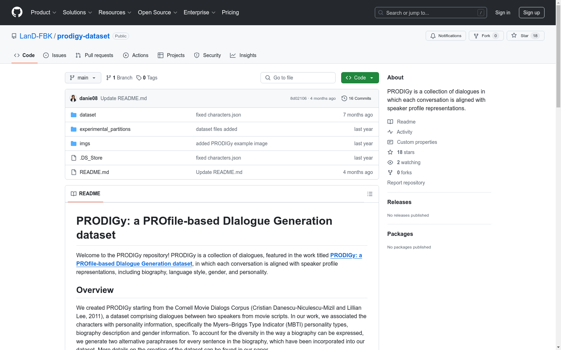561x350 pixels.
Task: Click the scrollbar down arrow
Action: (x=558, y=347)
